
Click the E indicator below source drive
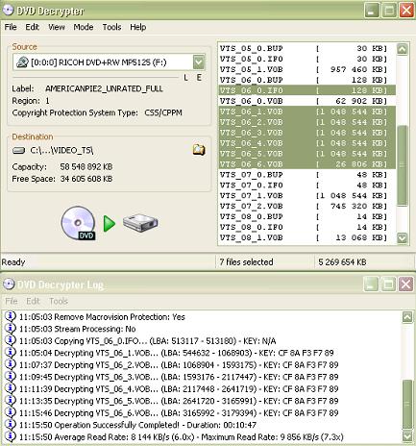pyautogui.click(x=199, y=77)
